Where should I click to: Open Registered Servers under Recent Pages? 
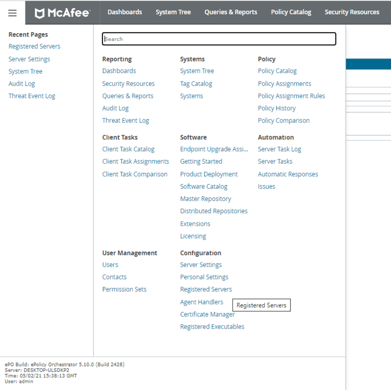pyautogui.click(x=34, y=46)
